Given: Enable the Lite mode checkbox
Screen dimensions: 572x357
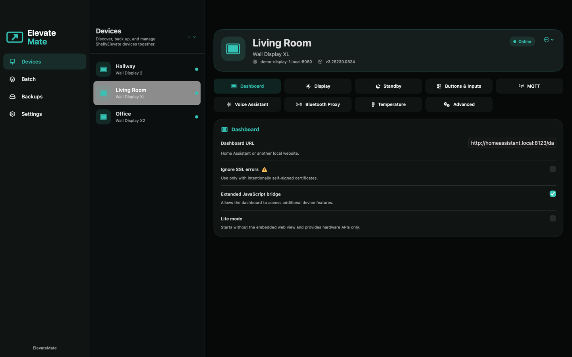Looking at the screenshot, I should (x=553, y=218).
